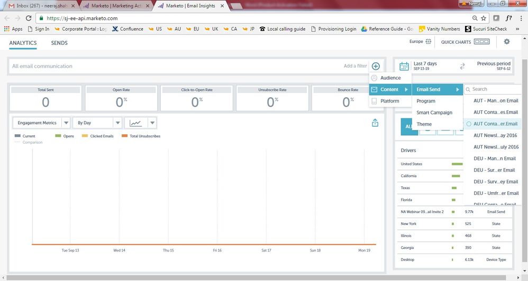This screenshot has height=281, width=528.
Task: Click the email send Search field
Action: tap(494, 89)
